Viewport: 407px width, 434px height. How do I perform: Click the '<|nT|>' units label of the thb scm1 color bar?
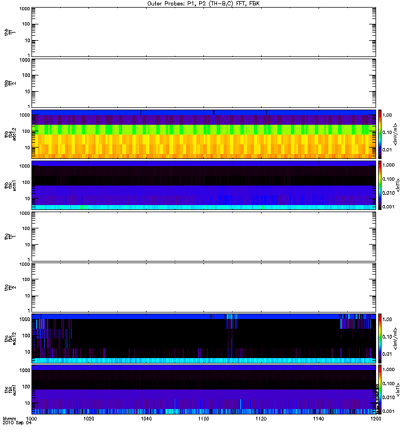398,185
